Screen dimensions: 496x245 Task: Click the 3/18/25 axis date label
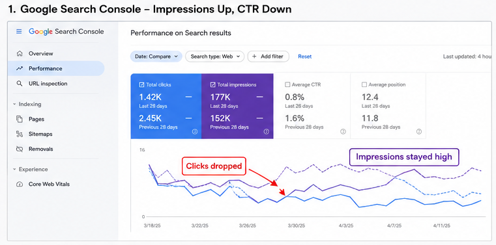pyautogui.click(x=151, y=226)
